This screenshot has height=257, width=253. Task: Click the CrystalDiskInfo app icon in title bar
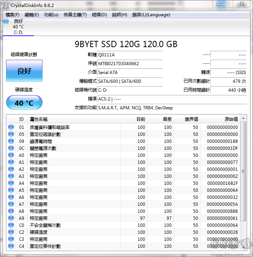(x=6, y=5)
